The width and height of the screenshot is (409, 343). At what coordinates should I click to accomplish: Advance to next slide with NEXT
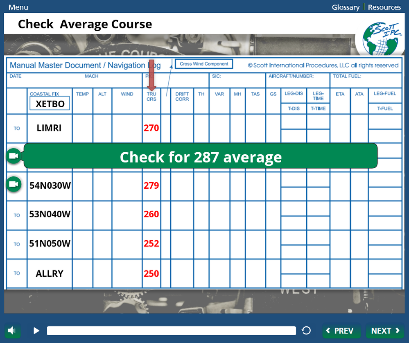click(x=385, y=331)
